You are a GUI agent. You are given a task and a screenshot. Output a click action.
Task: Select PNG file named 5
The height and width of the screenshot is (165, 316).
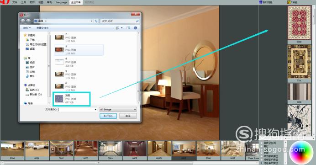[x=79, y=75]
